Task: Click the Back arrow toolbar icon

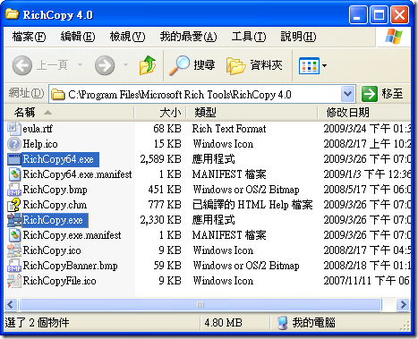Action: [x=22, y=65]
